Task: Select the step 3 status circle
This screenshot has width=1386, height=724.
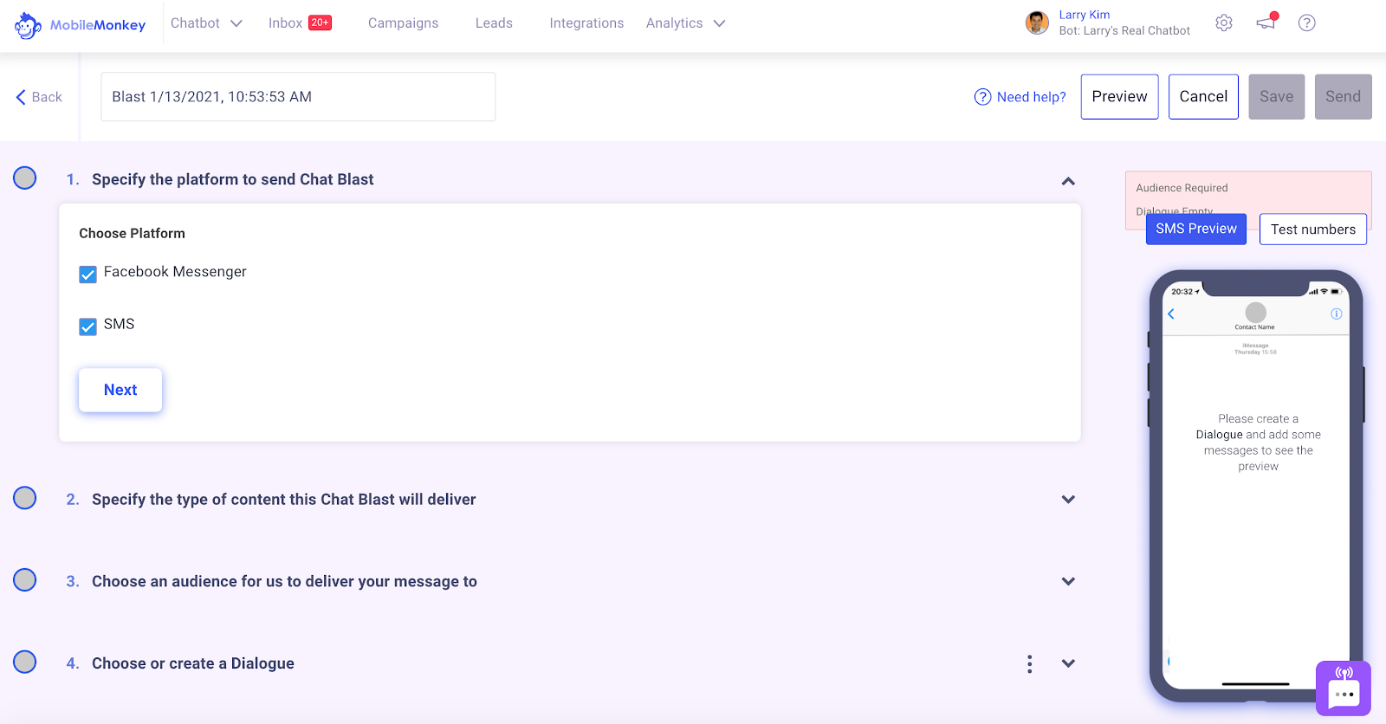Action: [x=25, y=579]
